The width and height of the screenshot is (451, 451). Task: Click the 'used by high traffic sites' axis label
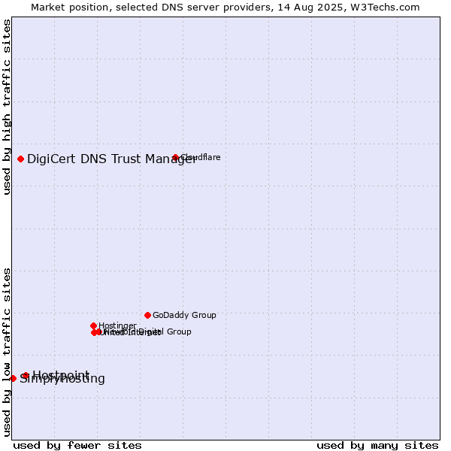click(7, 107)
